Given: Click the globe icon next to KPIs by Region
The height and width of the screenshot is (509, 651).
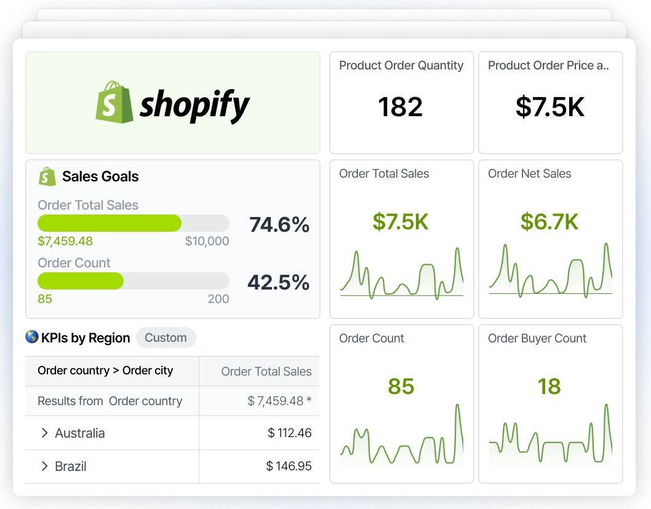Looking at the screenshot, I should click(x=32, y=337).
